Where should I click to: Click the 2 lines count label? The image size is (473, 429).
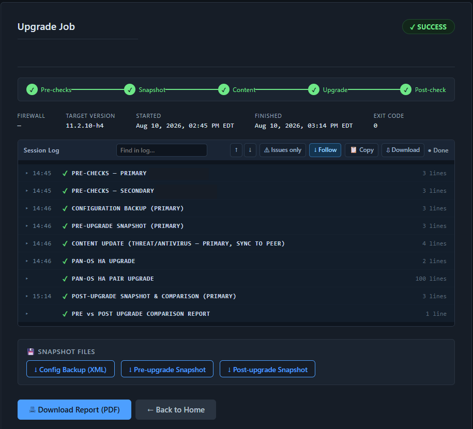[434, 261]
